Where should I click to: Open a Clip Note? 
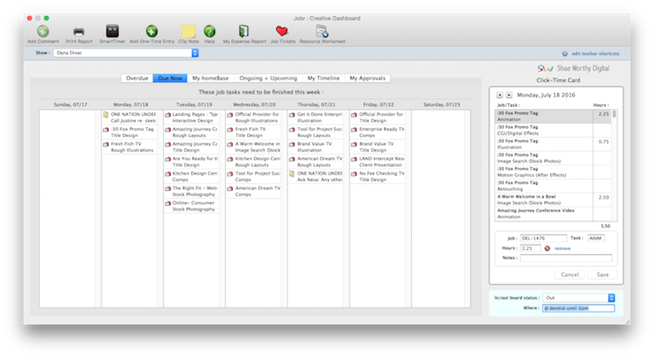[x=188, y=32]
